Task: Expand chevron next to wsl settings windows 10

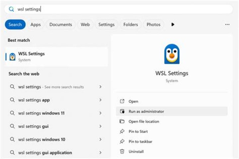Action: (101, 139)
